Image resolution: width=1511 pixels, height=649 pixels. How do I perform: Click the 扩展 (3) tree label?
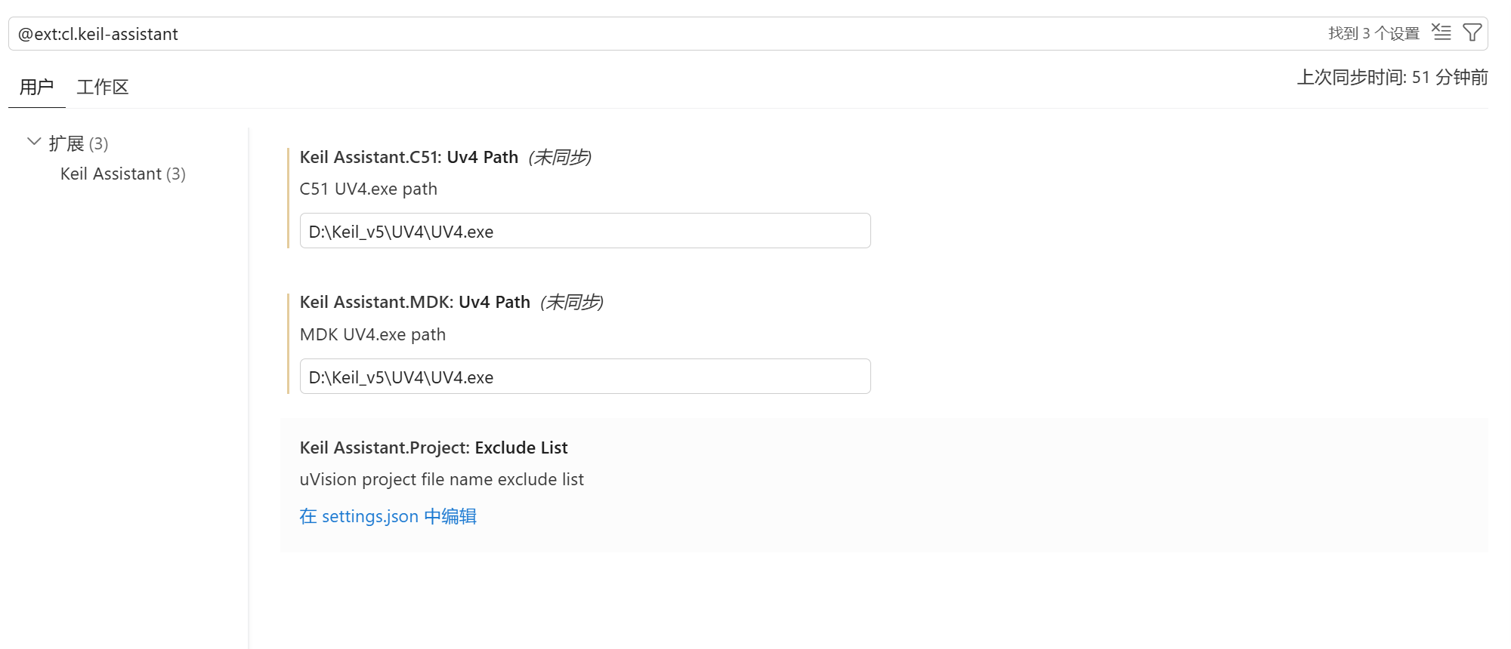pos(79,143)
